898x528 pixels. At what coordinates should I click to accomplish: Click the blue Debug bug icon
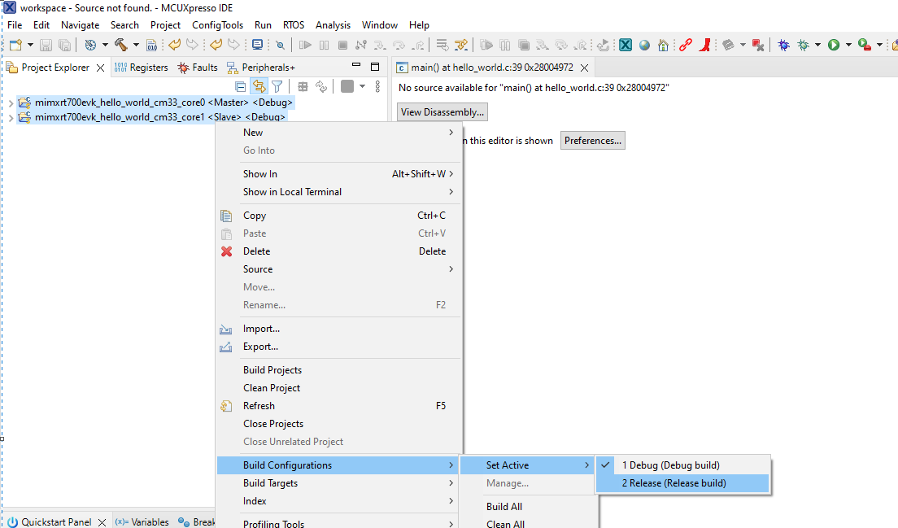783,45
